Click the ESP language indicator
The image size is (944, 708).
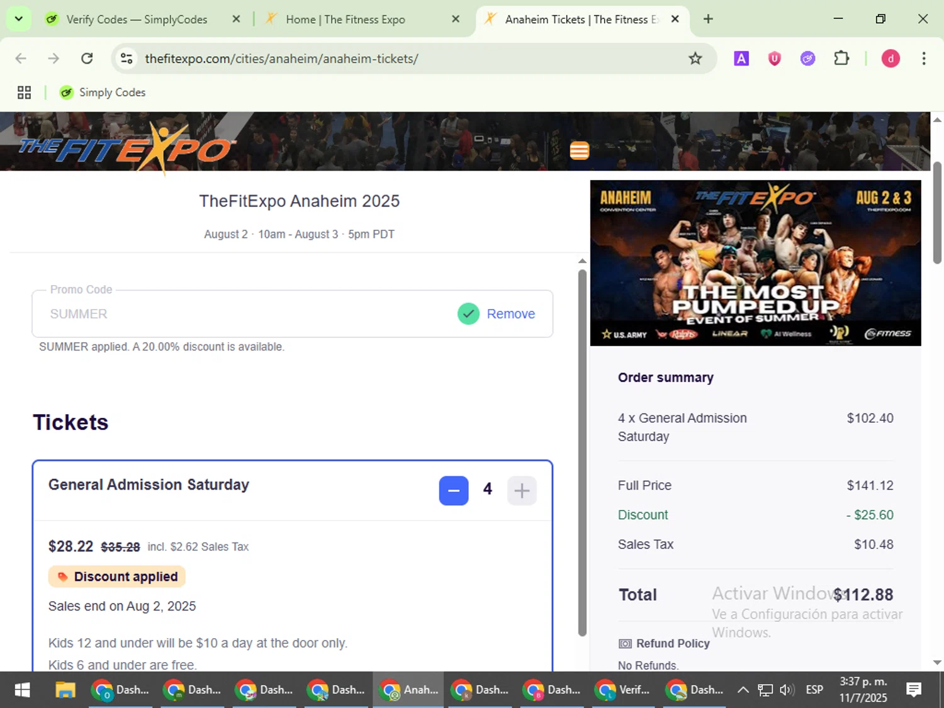click(814, 690)
